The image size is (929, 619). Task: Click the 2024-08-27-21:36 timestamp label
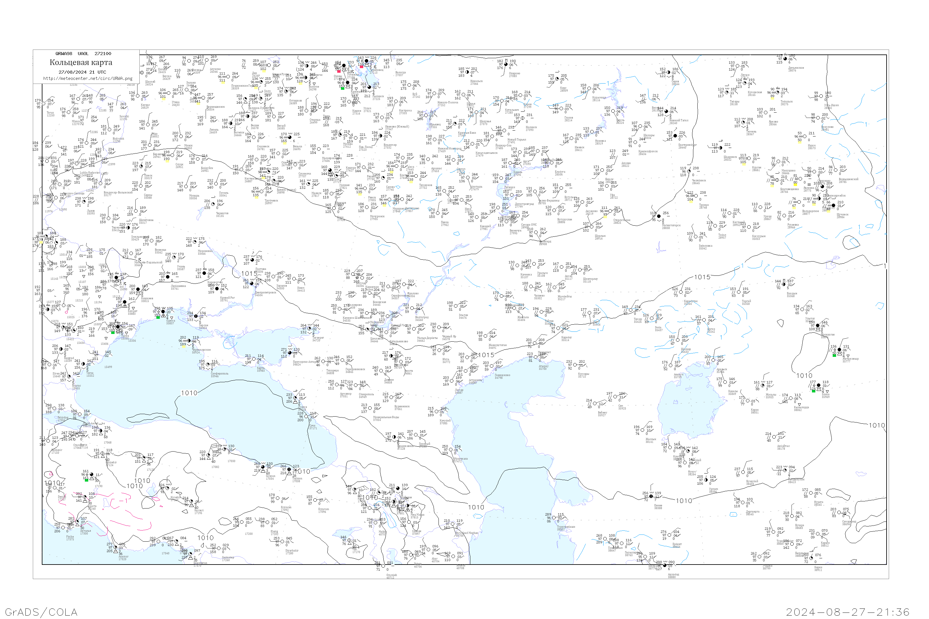(x=847, y=612)
